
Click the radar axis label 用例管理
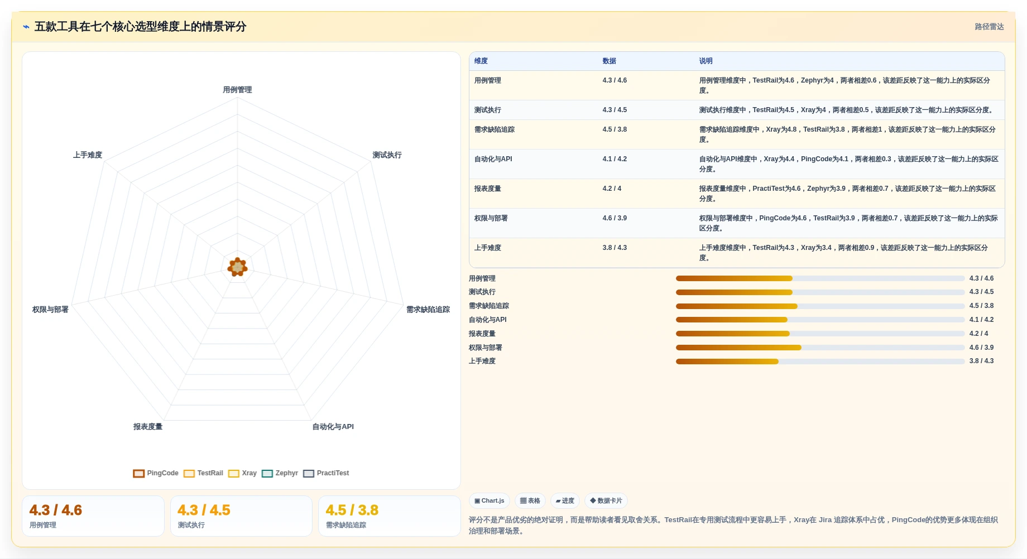[x=237, y=90]
